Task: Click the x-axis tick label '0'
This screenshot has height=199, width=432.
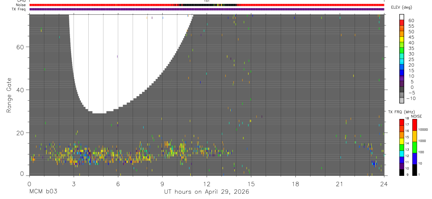Action: (29, 184)
